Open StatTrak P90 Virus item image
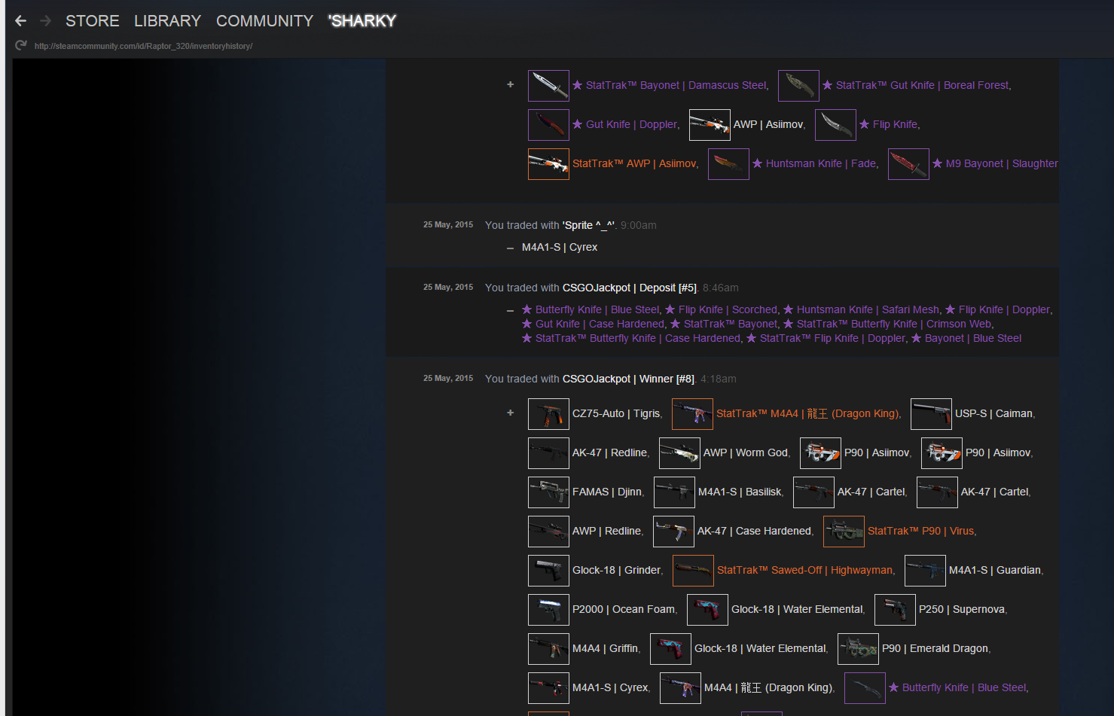Screen dimensions: 1114x716 point(844,532)
